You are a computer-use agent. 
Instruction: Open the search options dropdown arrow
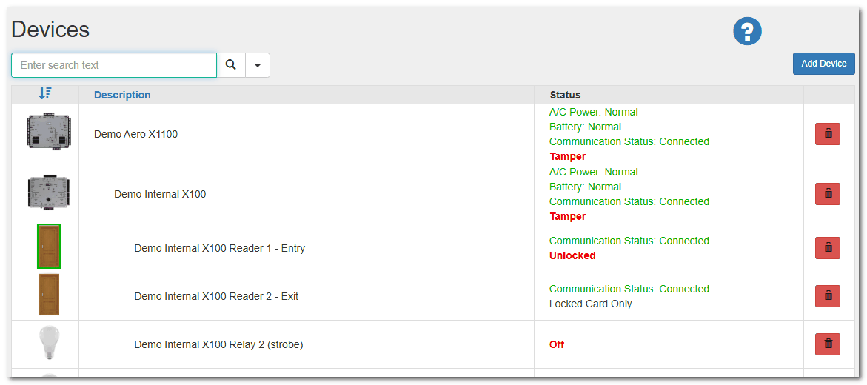[x=258, y=65]
